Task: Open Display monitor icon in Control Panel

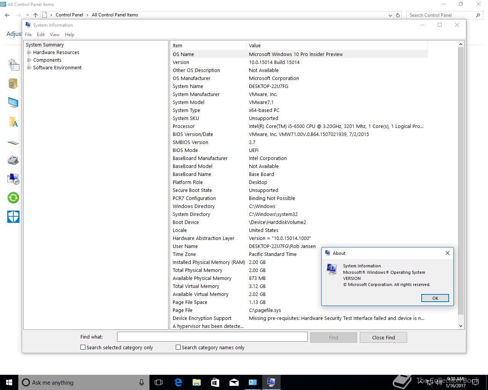Action: tap(13, 102)
